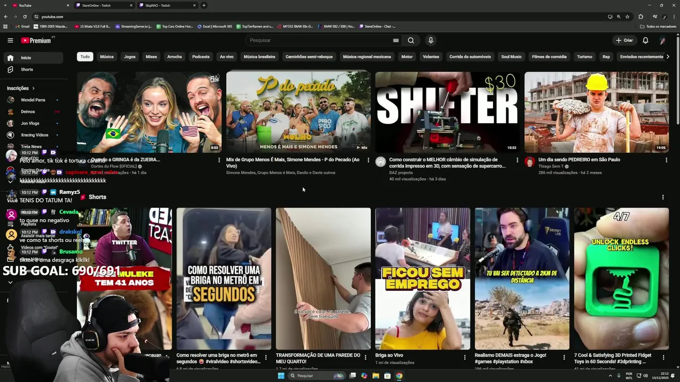Open a new browser tab
The height and width of the screenshot is (382, 680).
204,5
